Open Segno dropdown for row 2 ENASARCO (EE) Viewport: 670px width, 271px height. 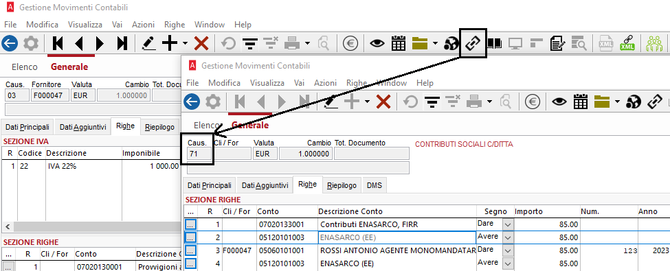click(508, 237)
